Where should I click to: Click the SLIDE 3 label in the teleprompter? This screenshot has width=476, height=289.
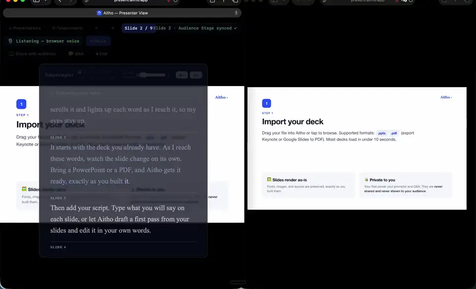coord(58,198)
